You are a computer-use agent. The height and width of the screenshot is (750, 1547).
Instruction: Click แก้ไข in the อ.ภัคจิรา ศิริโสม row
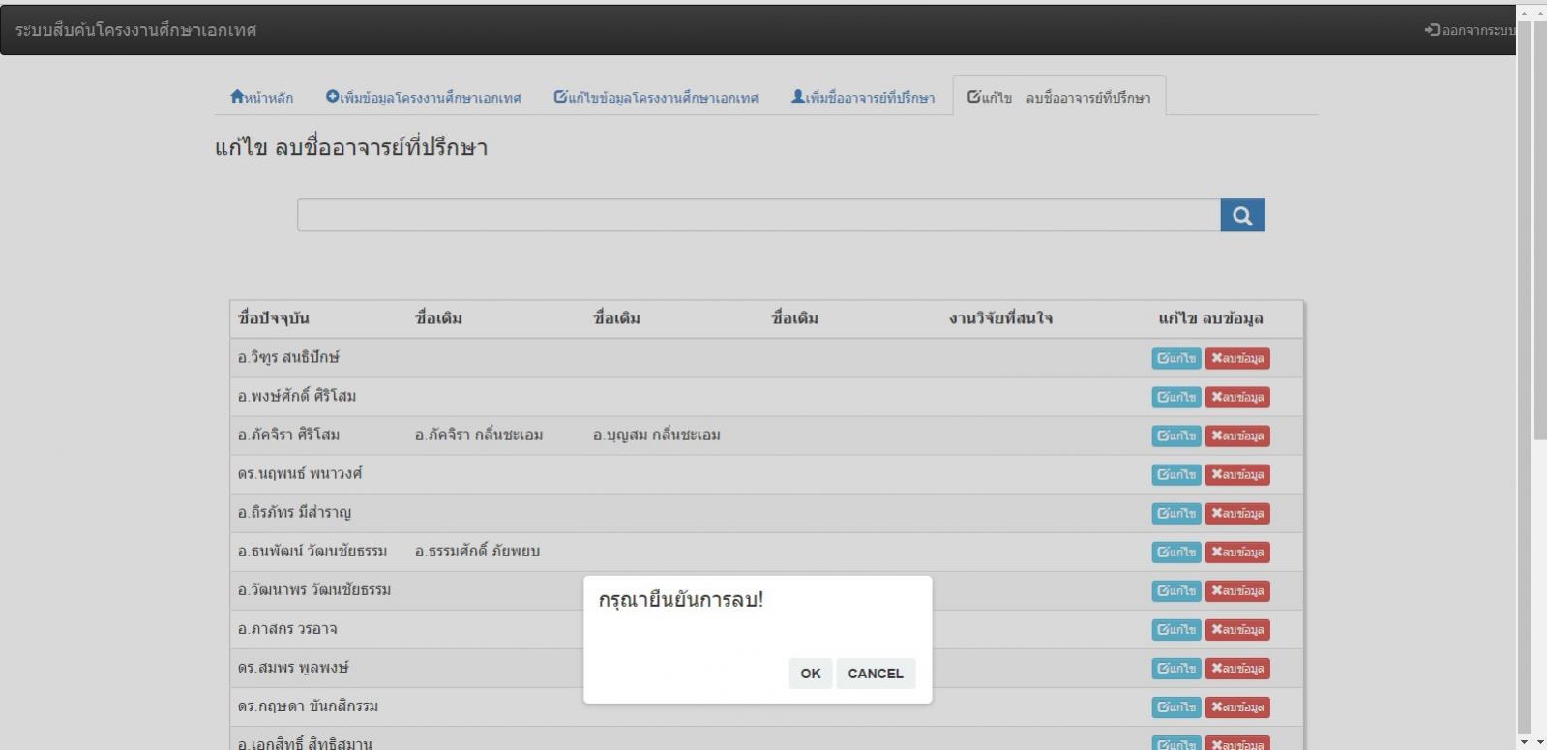pos(1176,435)
